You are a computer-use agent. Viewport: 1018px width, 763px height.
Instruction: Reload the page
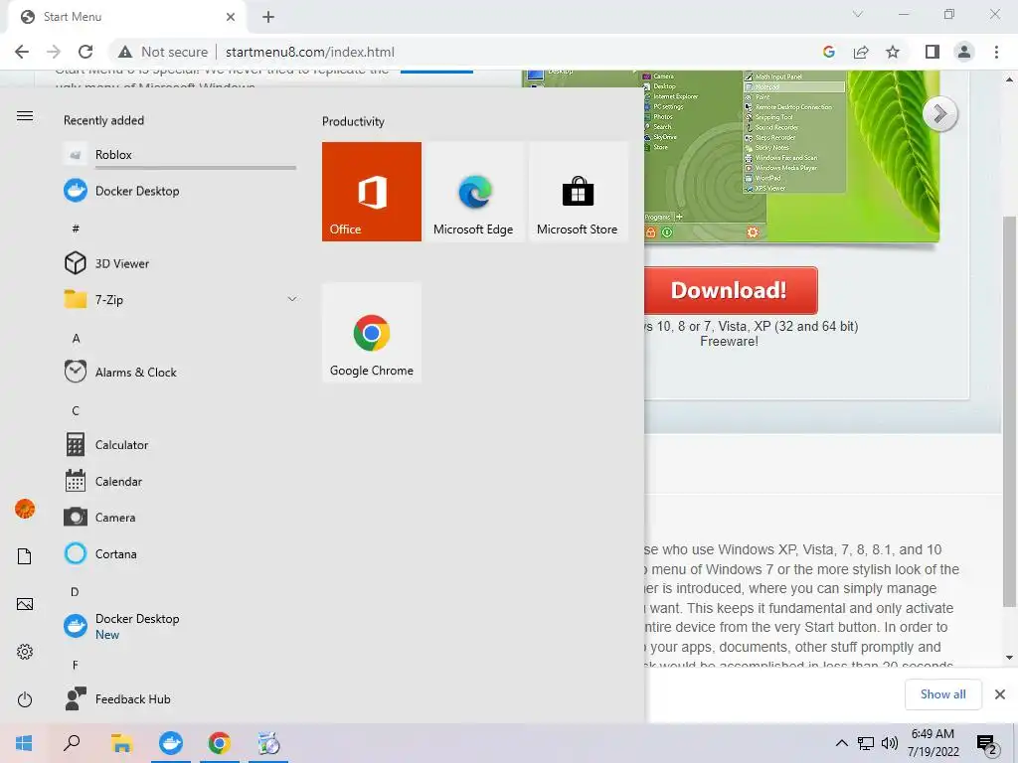click(x=85, y=52)
